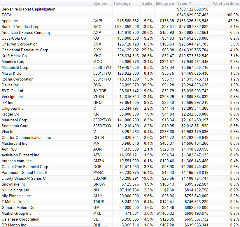This screenshot has height=227, width=240.
Task: Click the Mkt. price column header
Action: coord(165,4)
